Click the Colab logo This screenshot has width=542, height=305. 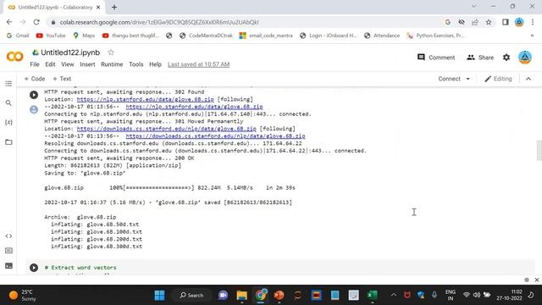click(15, 57)
